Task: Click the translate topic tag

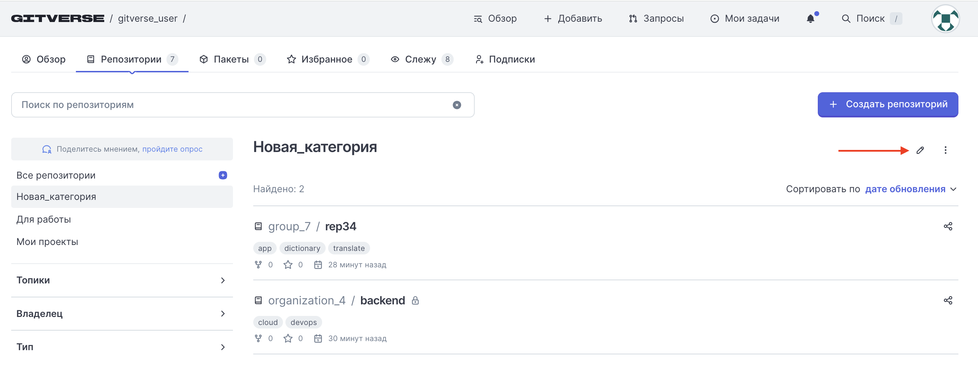Action: click(349, 248)
